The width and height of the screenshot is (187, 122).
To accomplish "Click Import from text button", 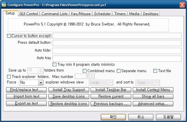I will click(x=26, y=96).
